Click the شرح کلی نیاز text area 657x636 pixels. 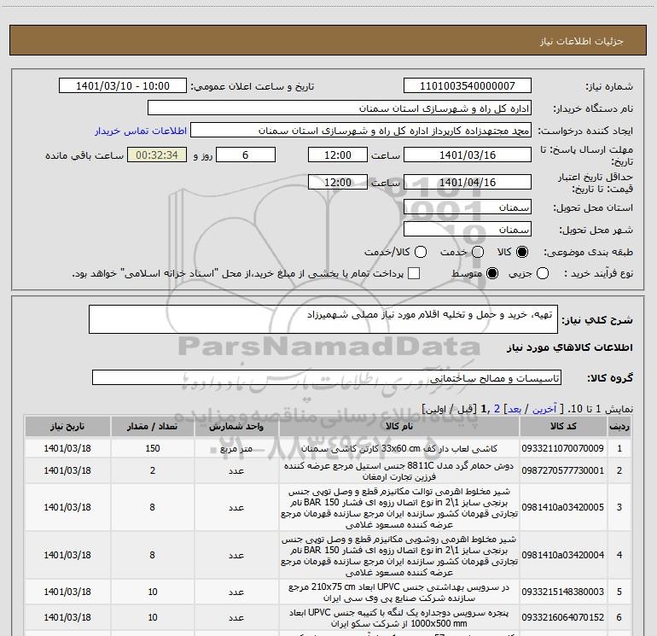[323, 319]
